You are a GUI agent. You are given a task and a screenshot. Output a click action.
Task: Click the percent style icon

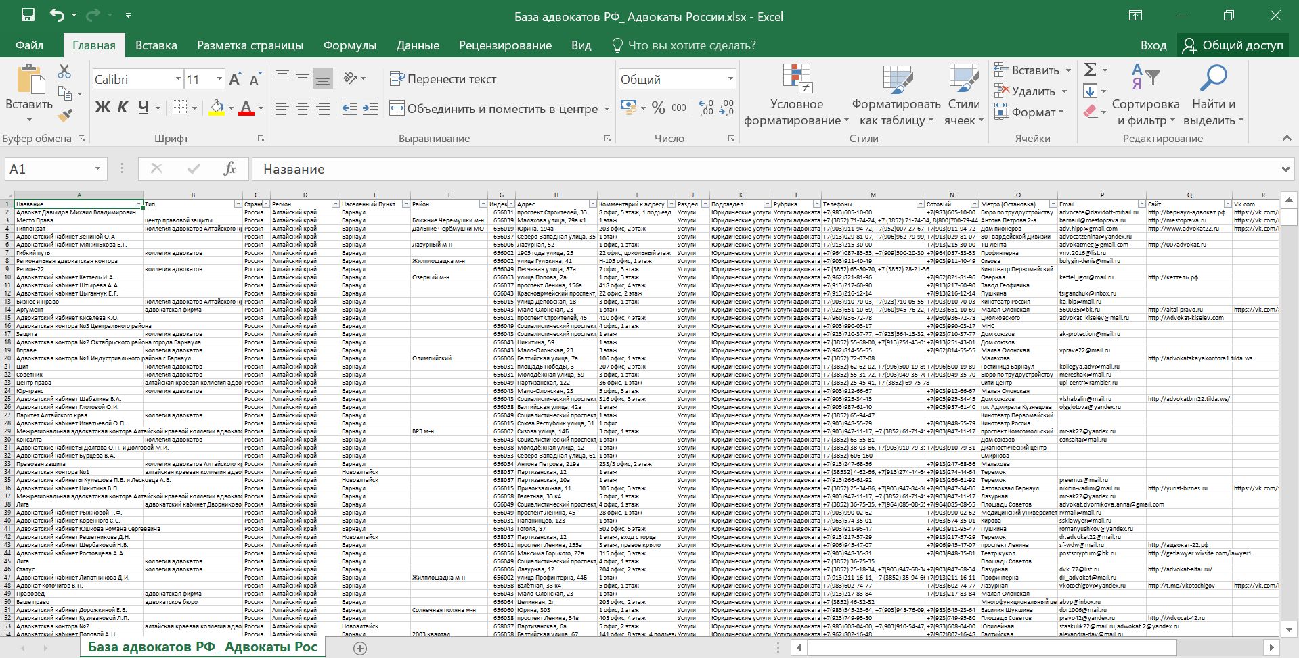pyautogui.click(x=658, y=108)
